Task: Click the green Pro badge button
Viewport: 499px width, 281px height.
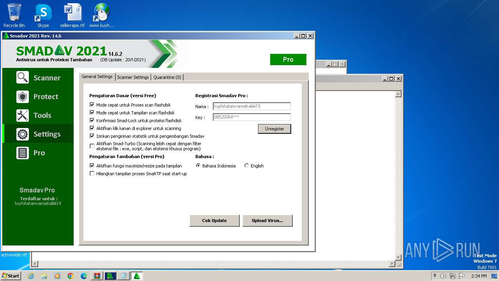Action: click(x=288, y=59)
